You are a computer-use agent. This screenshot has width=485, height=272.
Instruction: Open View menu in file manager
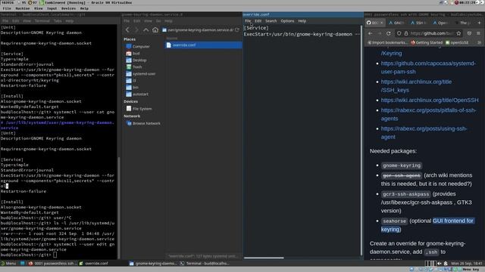pos(149,21)
